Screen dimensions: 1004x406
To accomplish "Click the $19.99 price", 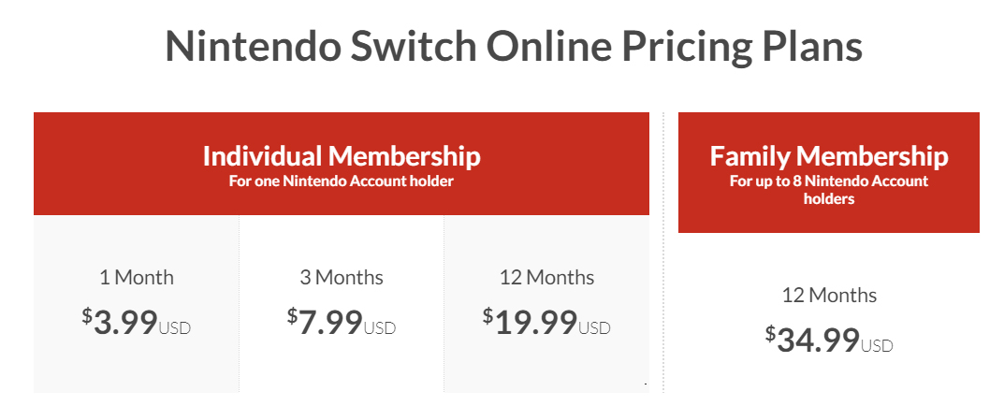I will pyautogui.click(x=535, y=322).
